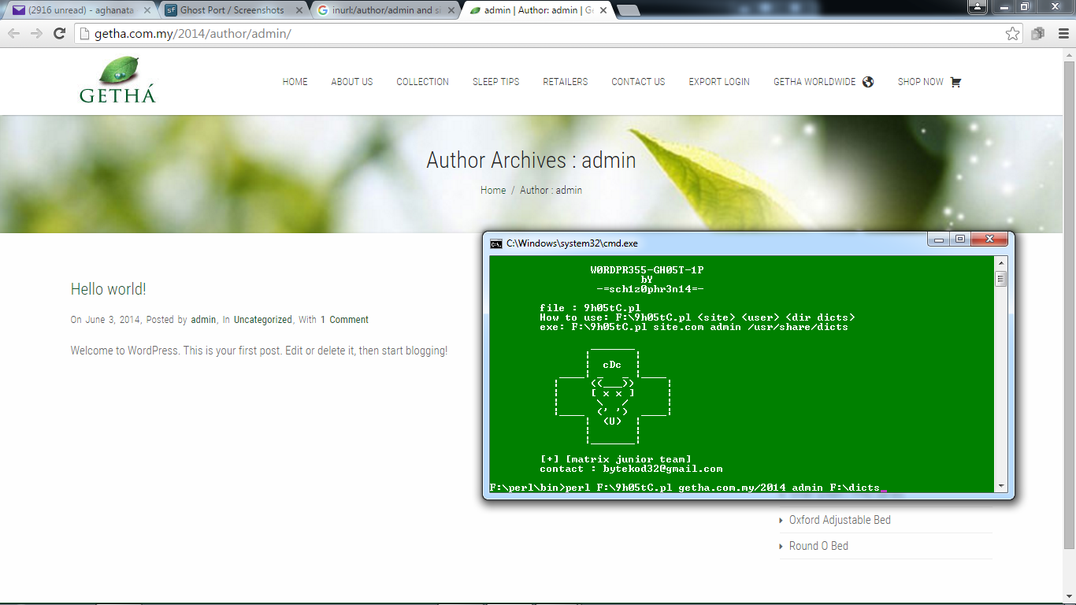The width and height of the screenshot is (1076, 605).
Task: Open the ABOUT US menu item
Action: pyautogui.click(x=352, y=82)
